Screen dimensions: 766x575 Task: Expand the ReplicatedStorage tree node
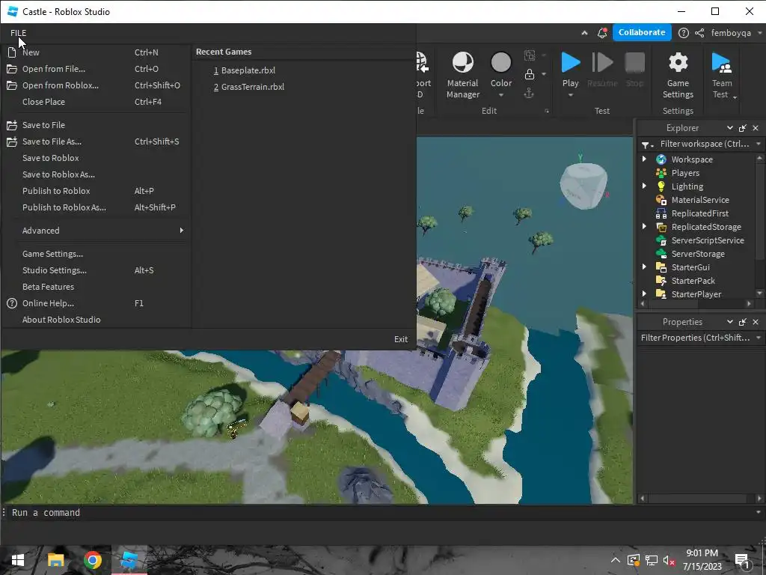(644, 226)
